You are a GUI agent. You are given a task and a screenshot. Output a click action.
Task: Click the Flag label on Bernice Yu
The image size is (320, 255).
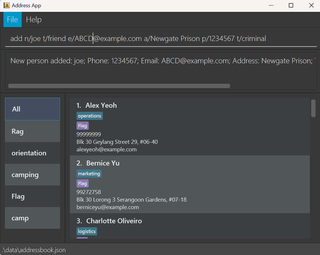[x=82, y=183]
